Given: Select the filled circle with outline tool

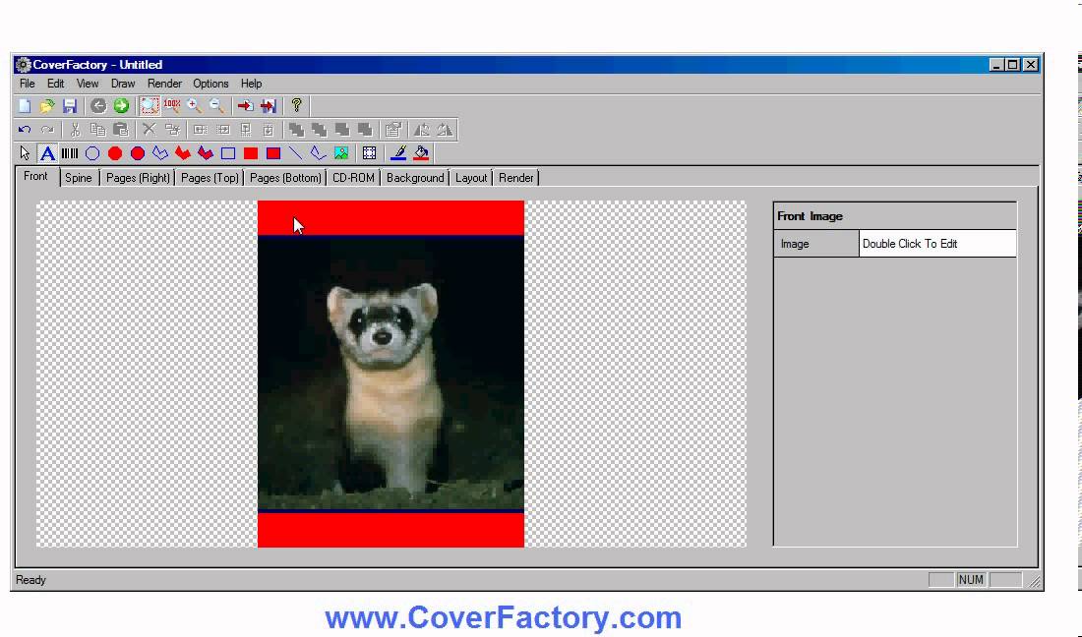Looking at the screenshot, I should click(138, 153).
